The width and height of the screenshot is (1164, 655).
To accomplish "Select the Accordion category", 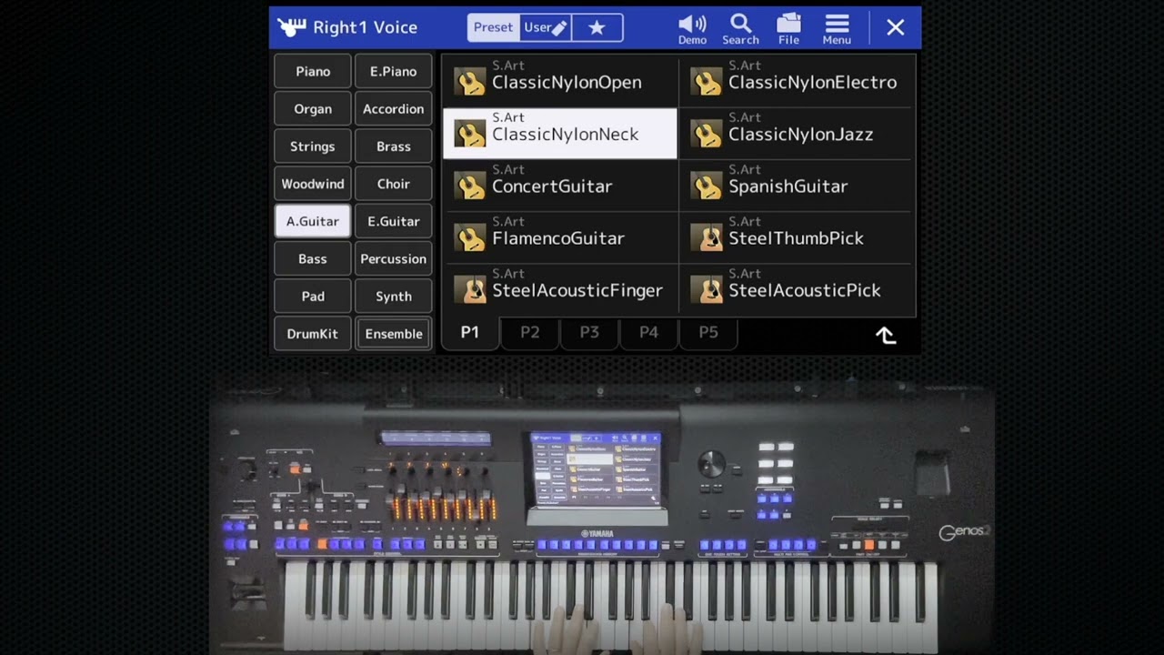I will pos(394,109).
